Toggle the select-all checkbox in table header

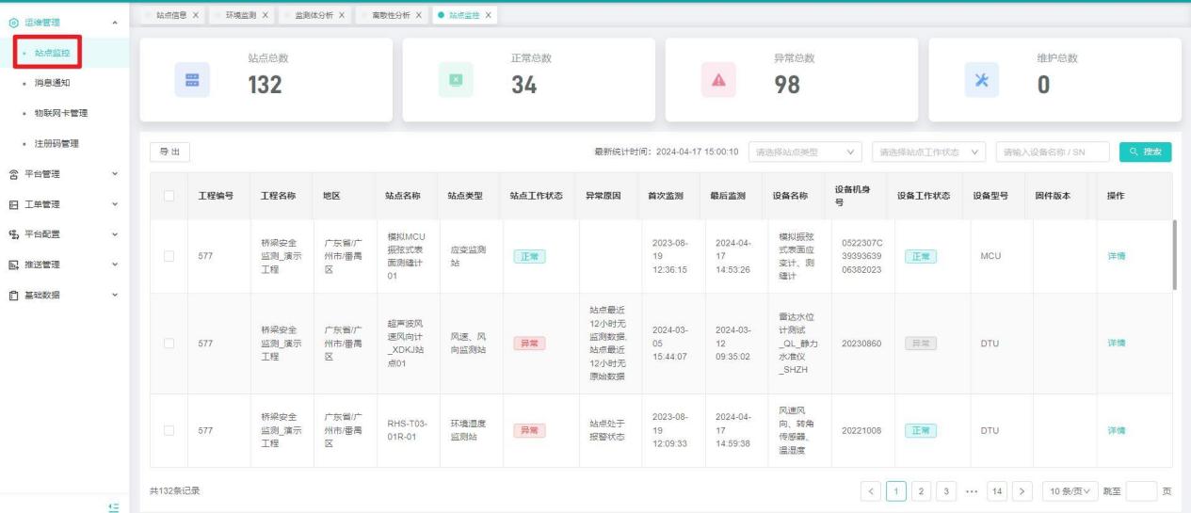[169, 196]
